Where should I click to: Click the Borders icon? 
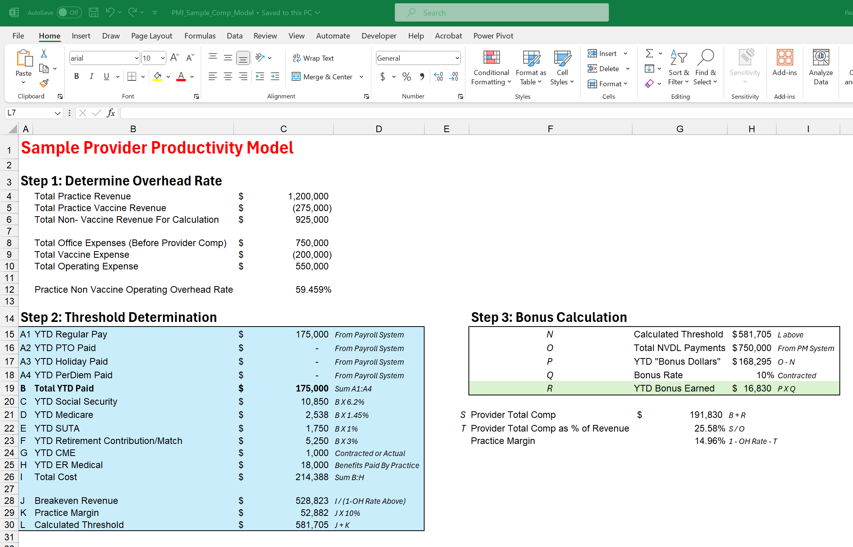[x=132, y=77]
